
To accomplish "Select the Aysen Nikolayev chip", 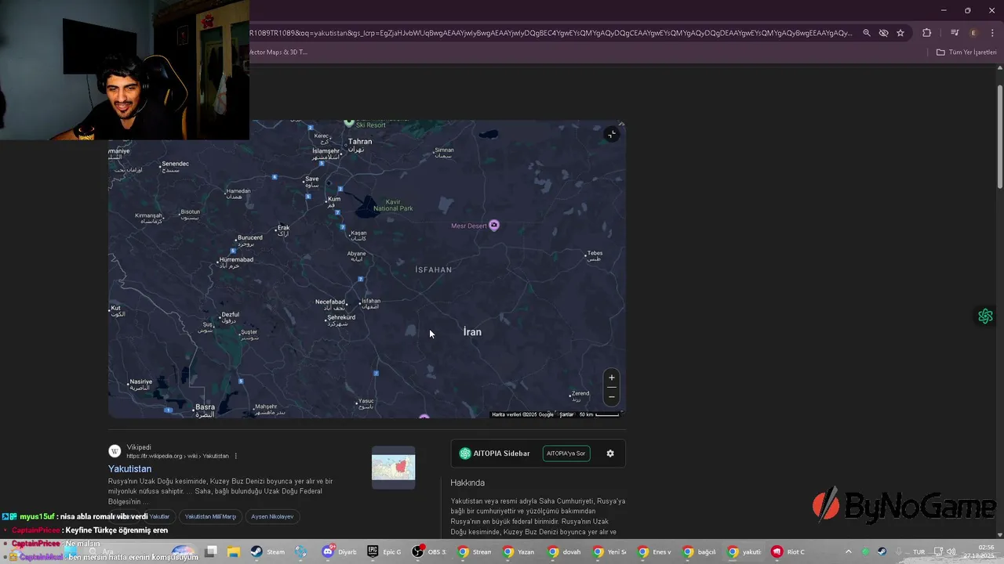I will click(x=272, y=517).
